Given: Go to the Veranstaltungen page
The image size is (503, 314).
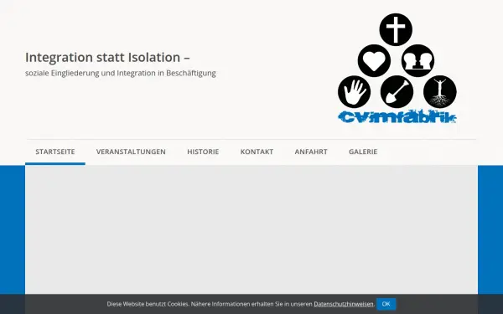Looking at the screenshot, I should 131,152.
